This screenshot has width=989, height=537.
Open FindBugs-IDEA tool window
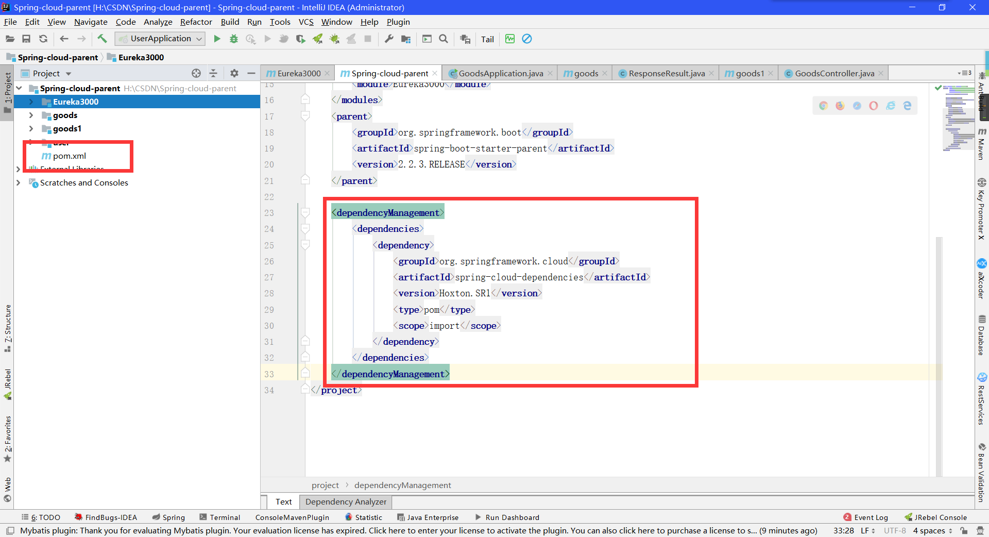[106, 517]
